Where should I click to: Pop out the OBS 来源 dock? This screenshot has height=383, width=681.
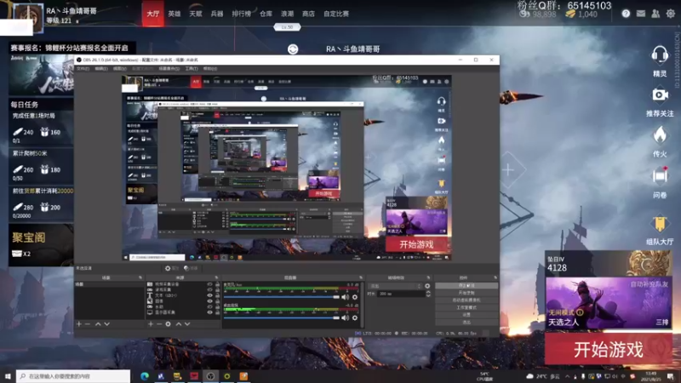(x=216, y=277)
